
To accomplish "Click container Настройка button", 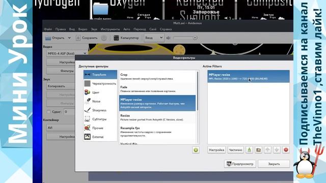I will (x=61, y=137).
